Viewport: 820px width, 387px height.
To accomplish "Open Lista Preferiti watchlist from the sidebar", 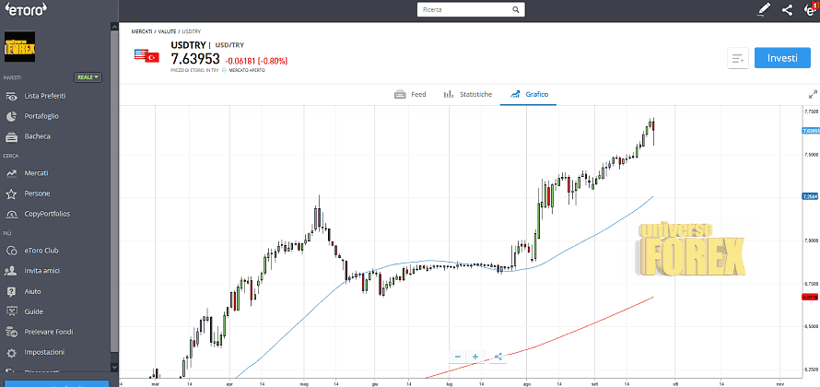I will click(x=44, y=96).
